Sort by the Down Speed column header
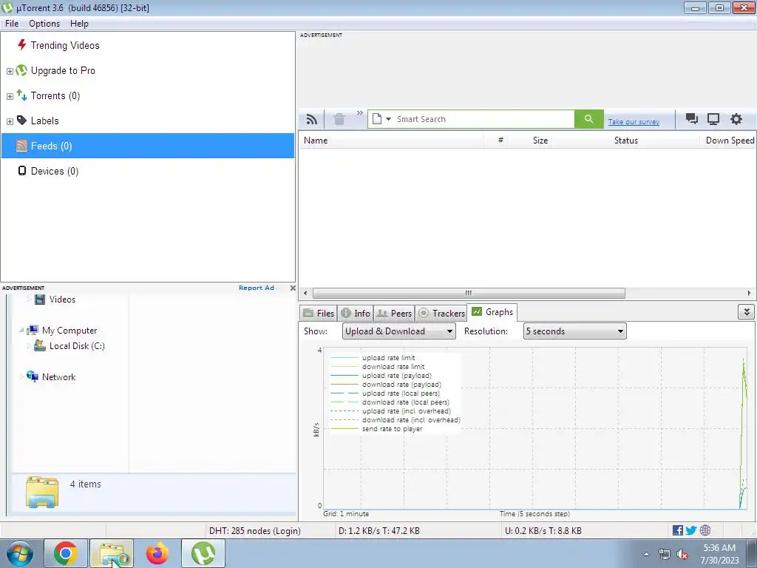This screenshot has width=757, height=568. (730, 140)
